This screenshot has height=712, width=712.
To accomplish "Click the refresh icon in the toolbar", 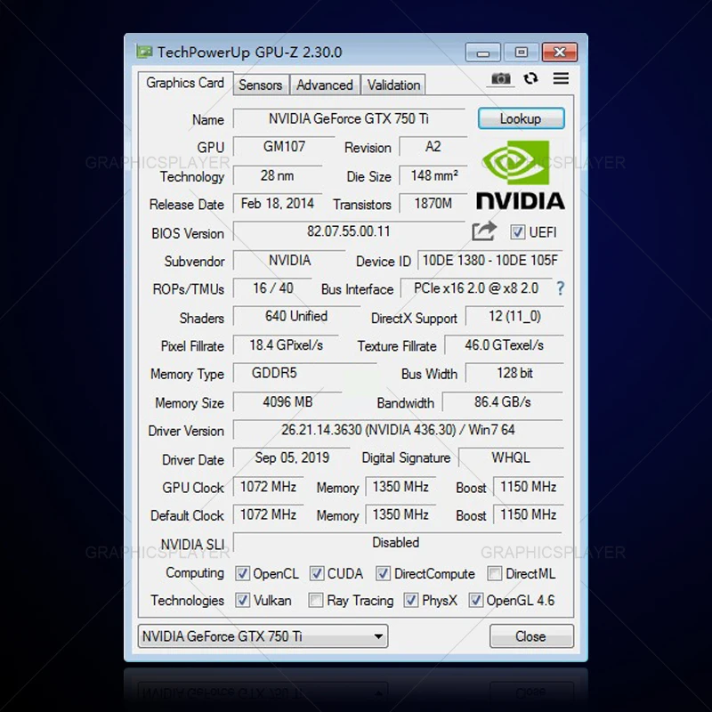I will coord(531,79).
